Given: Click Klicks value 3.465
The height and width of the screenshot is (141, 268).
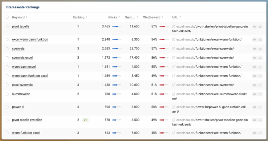Looking at the screenshot, I should click(x=106, y=26).
